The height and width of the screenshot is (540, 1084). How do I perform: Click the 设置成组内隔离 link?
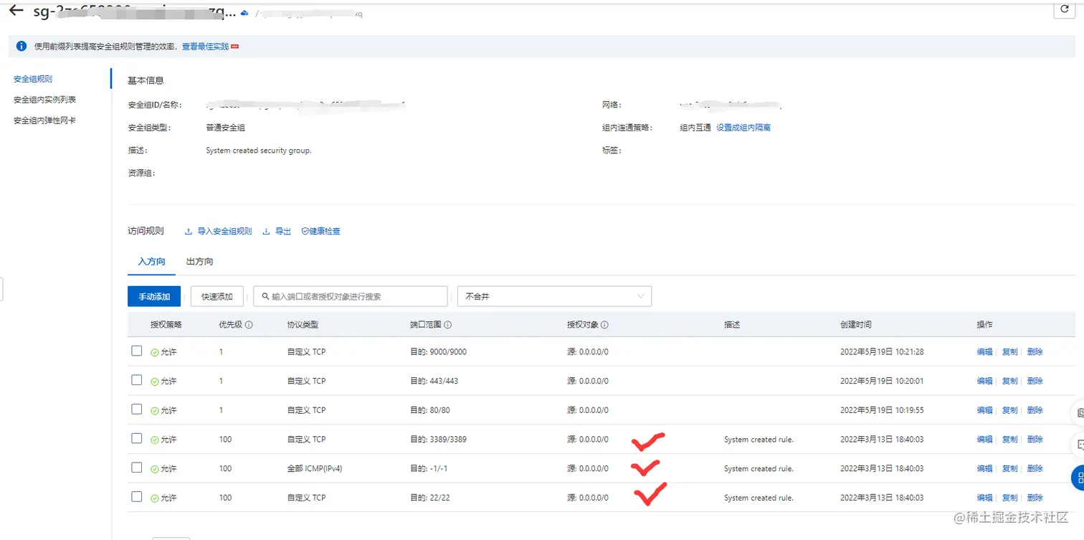click(x=743, y=128)
